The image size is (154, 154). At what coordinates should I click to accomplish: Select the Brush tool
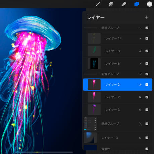point(98,4)
